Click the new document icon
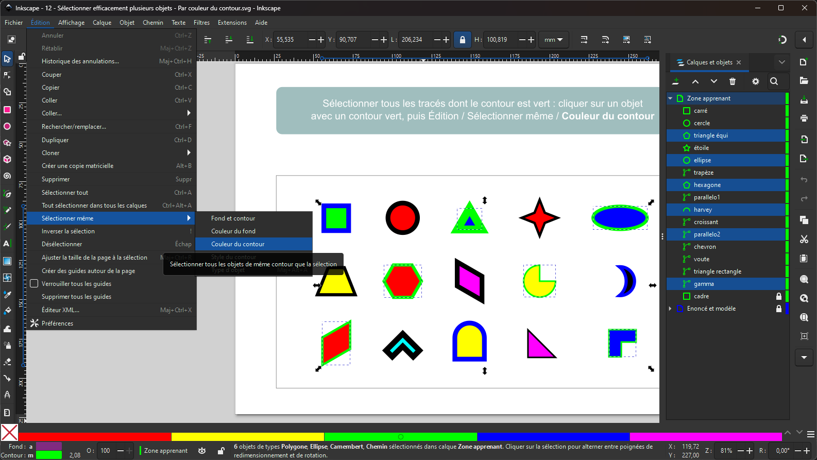 coord(804,62)
